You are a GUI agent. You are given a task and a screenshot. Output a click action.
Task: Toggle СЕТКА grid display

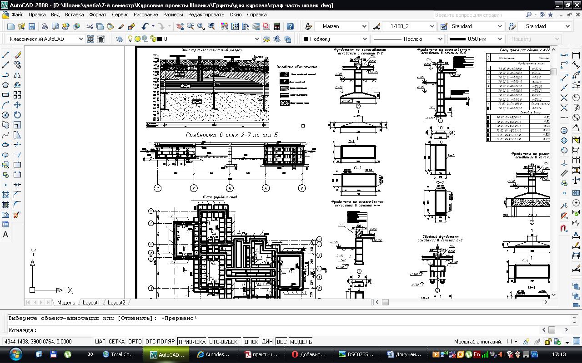(x=116, y=342)
